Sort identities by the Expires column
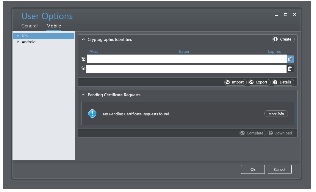 click(274, 51)
